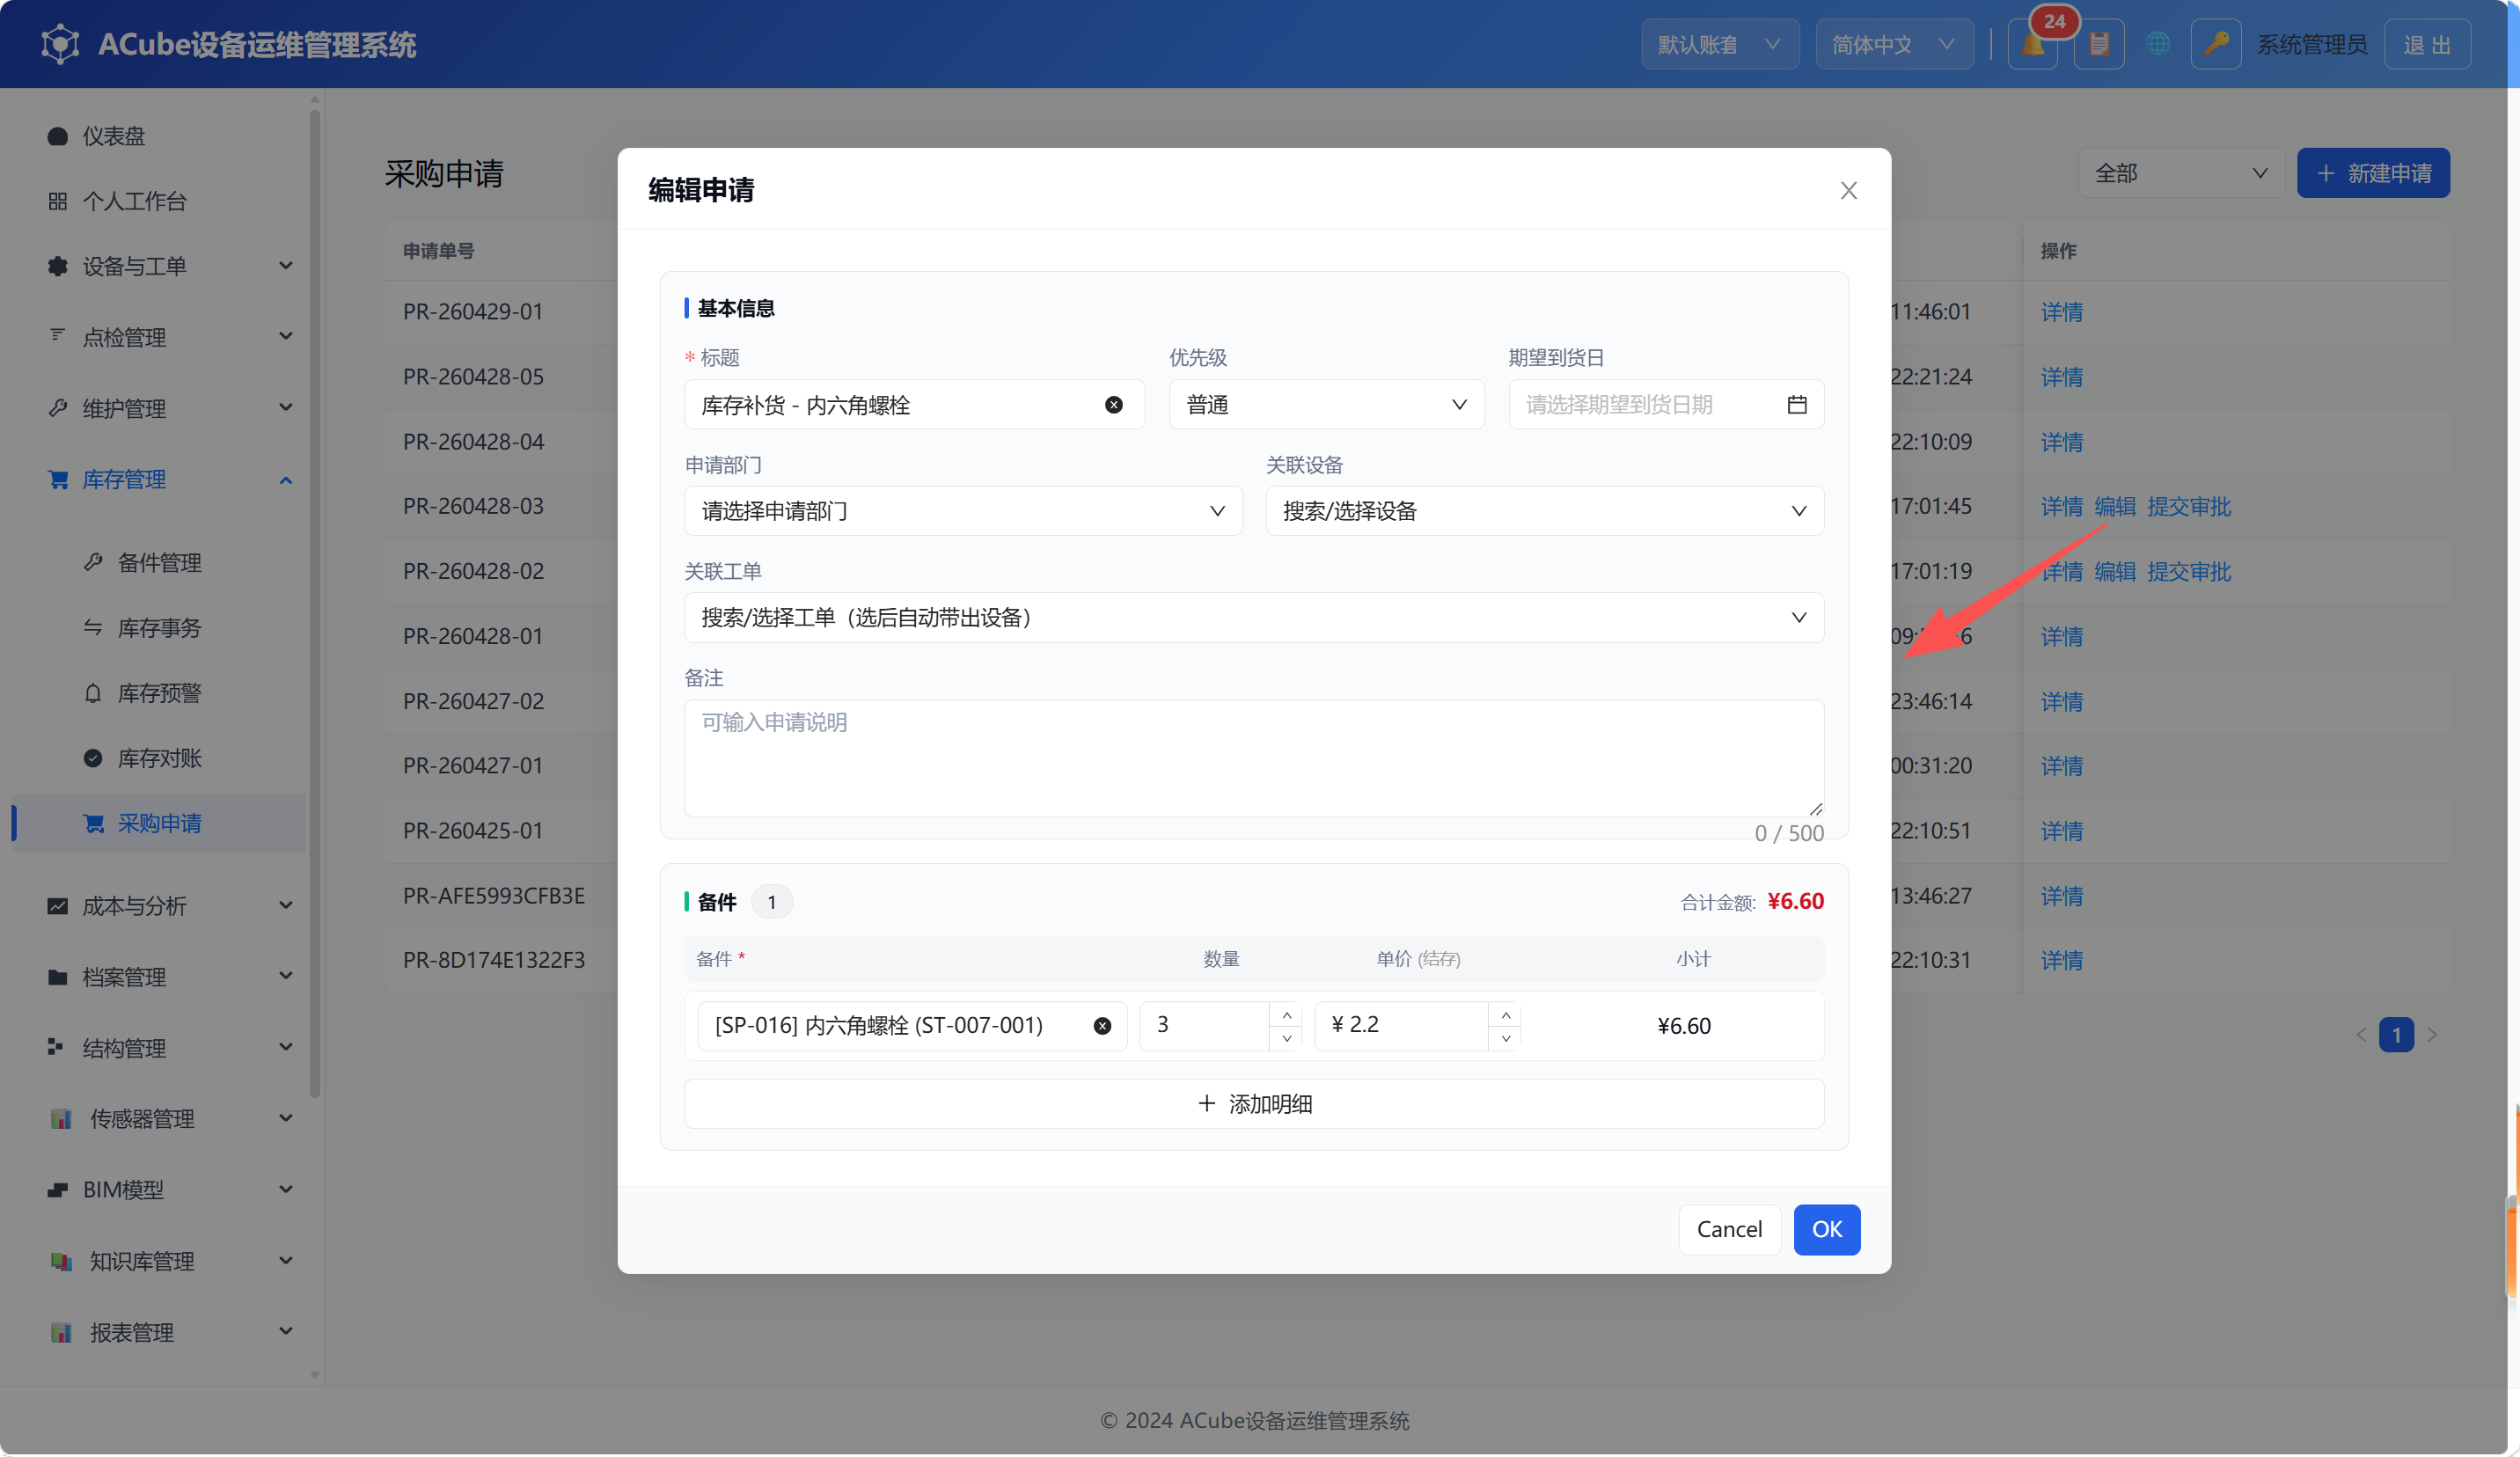Screen dimensions: 2520x1457
Task: Click 新建申请 button
Action: [2373, 173]
